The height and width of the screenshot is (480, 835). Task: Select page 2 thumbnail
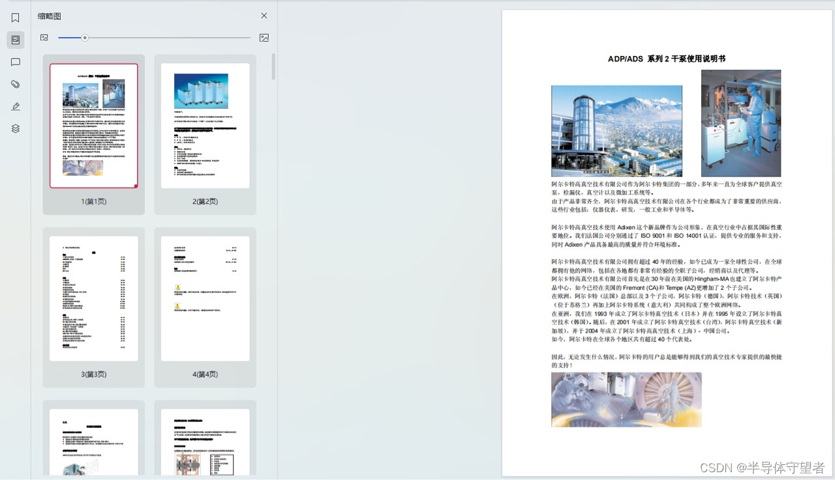(205, 126)
